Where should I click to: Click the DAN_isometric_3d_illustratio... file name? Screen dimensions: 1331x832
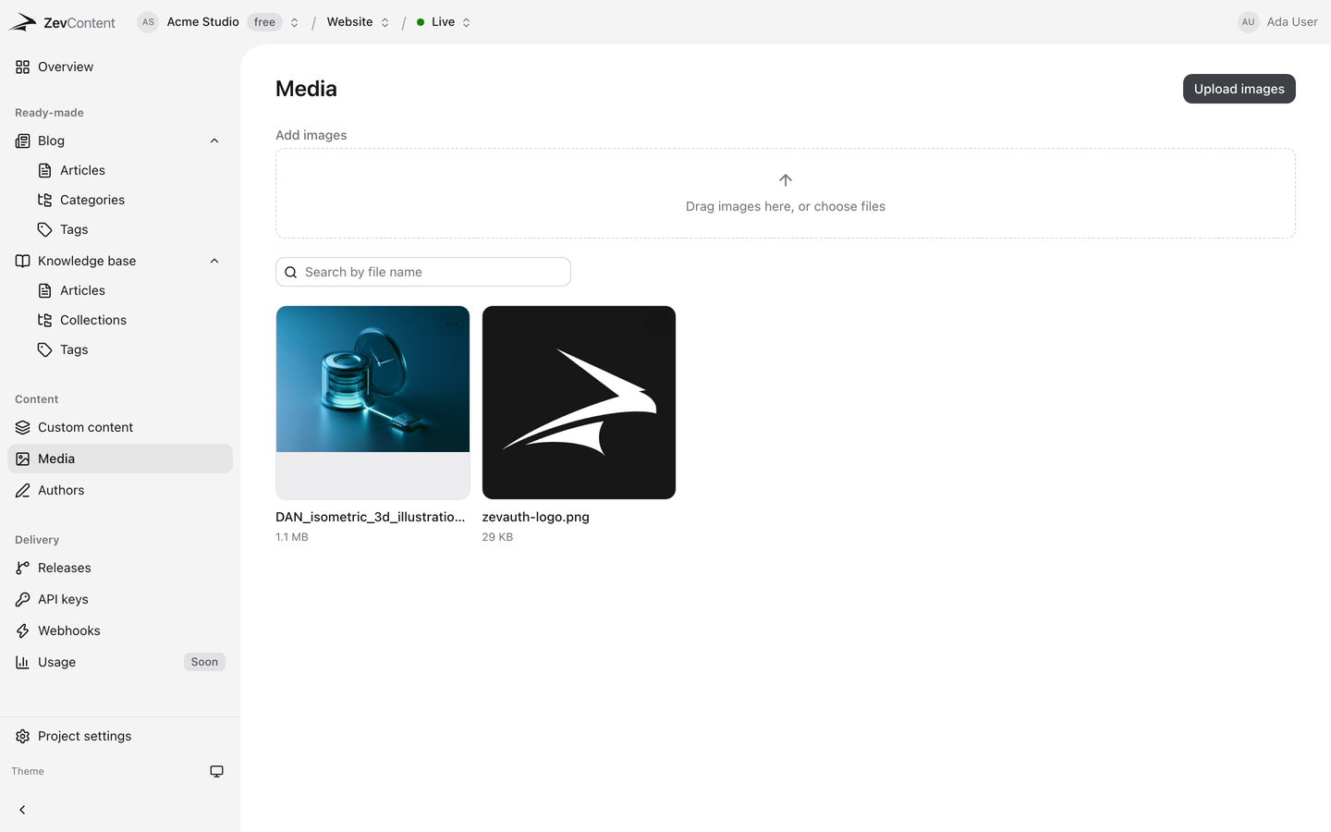point(371,517)
